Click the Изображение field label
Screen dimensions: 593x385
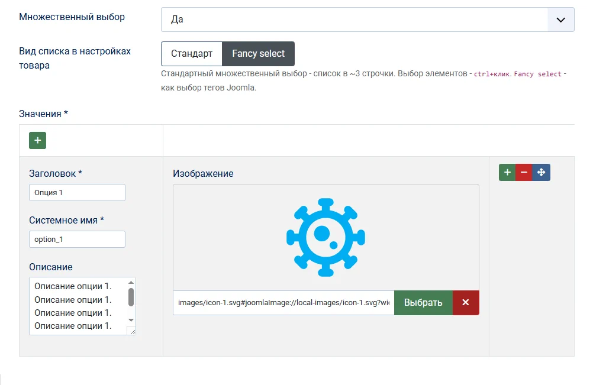[203, 174]
